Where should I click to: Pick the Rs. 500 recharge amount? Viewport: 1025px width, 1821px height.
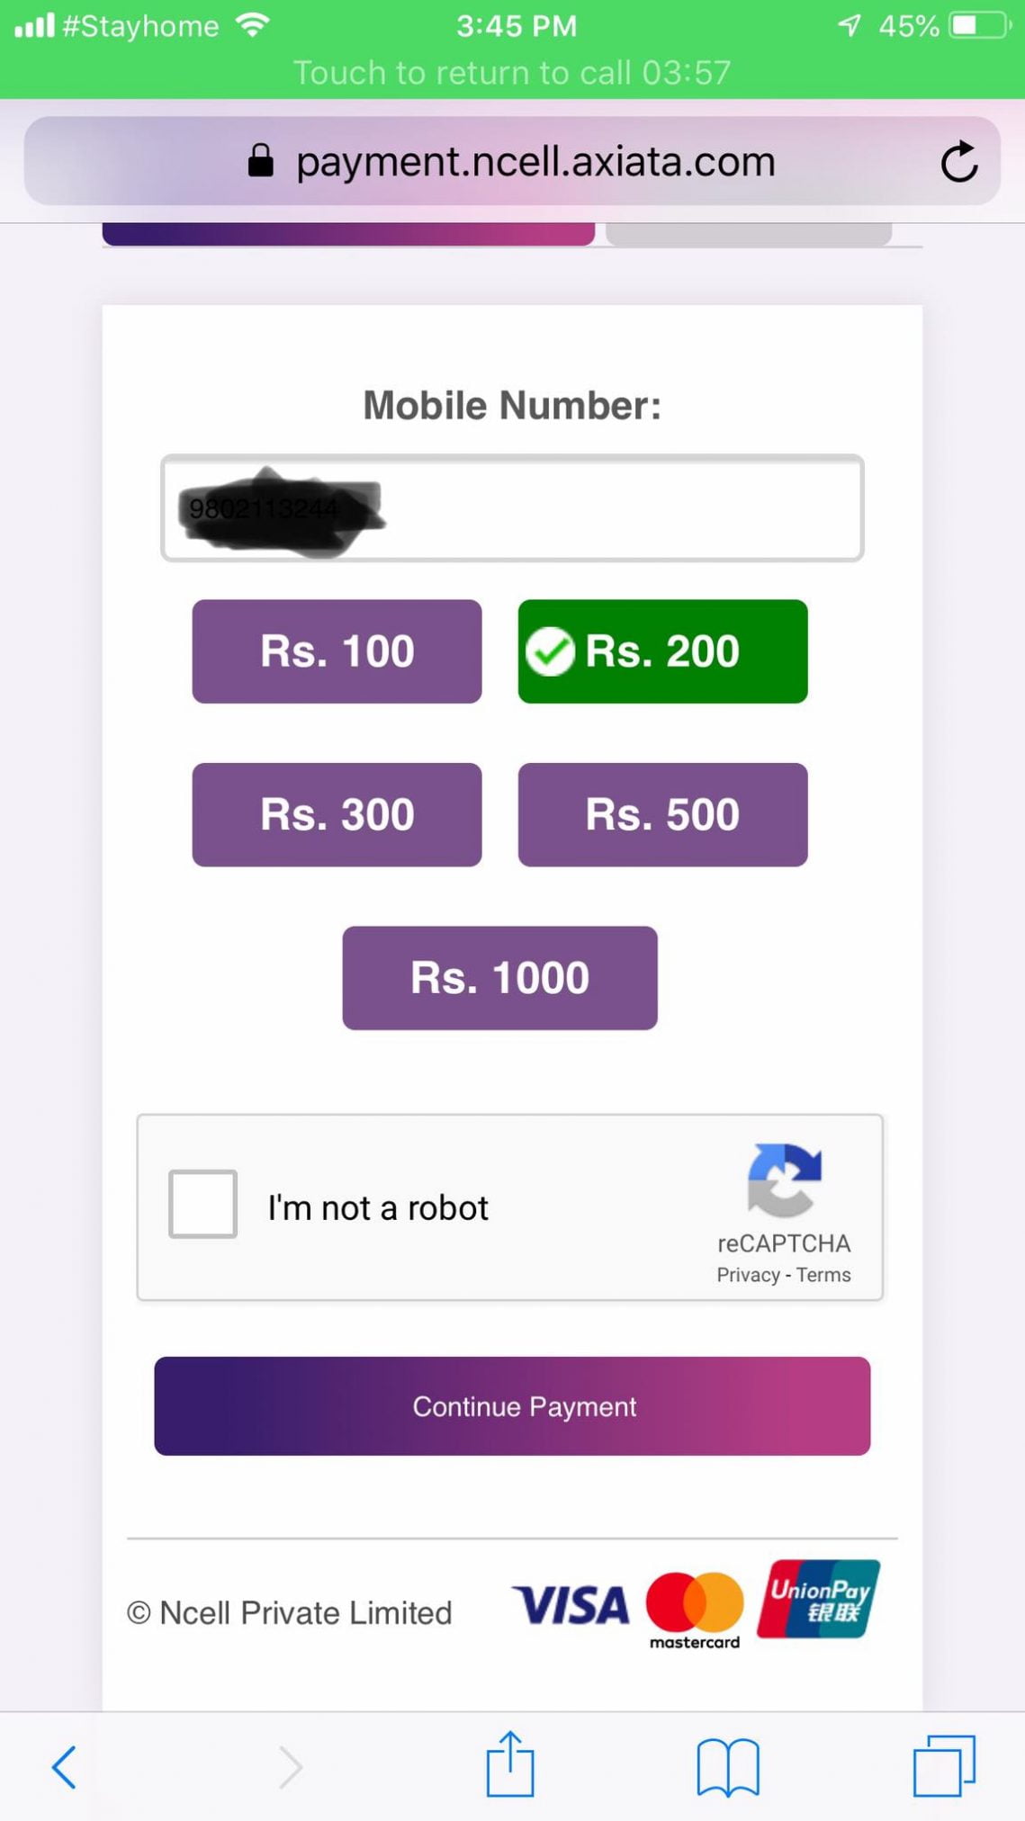[x=662, y=814]
